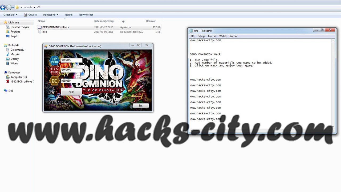The width and height of the screenshot is (341, 192).
Task: Open the Obrazy library
Action: 15,59
